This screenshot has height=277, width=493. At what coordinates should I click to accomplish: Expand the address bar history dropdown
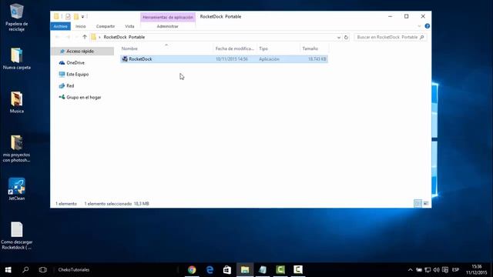[x=339, y=38]
